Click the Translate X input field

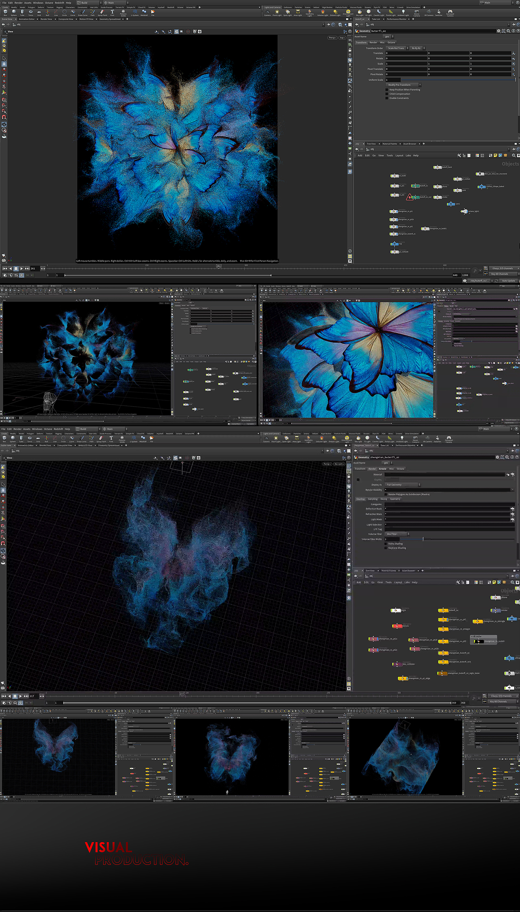point(406,53)
